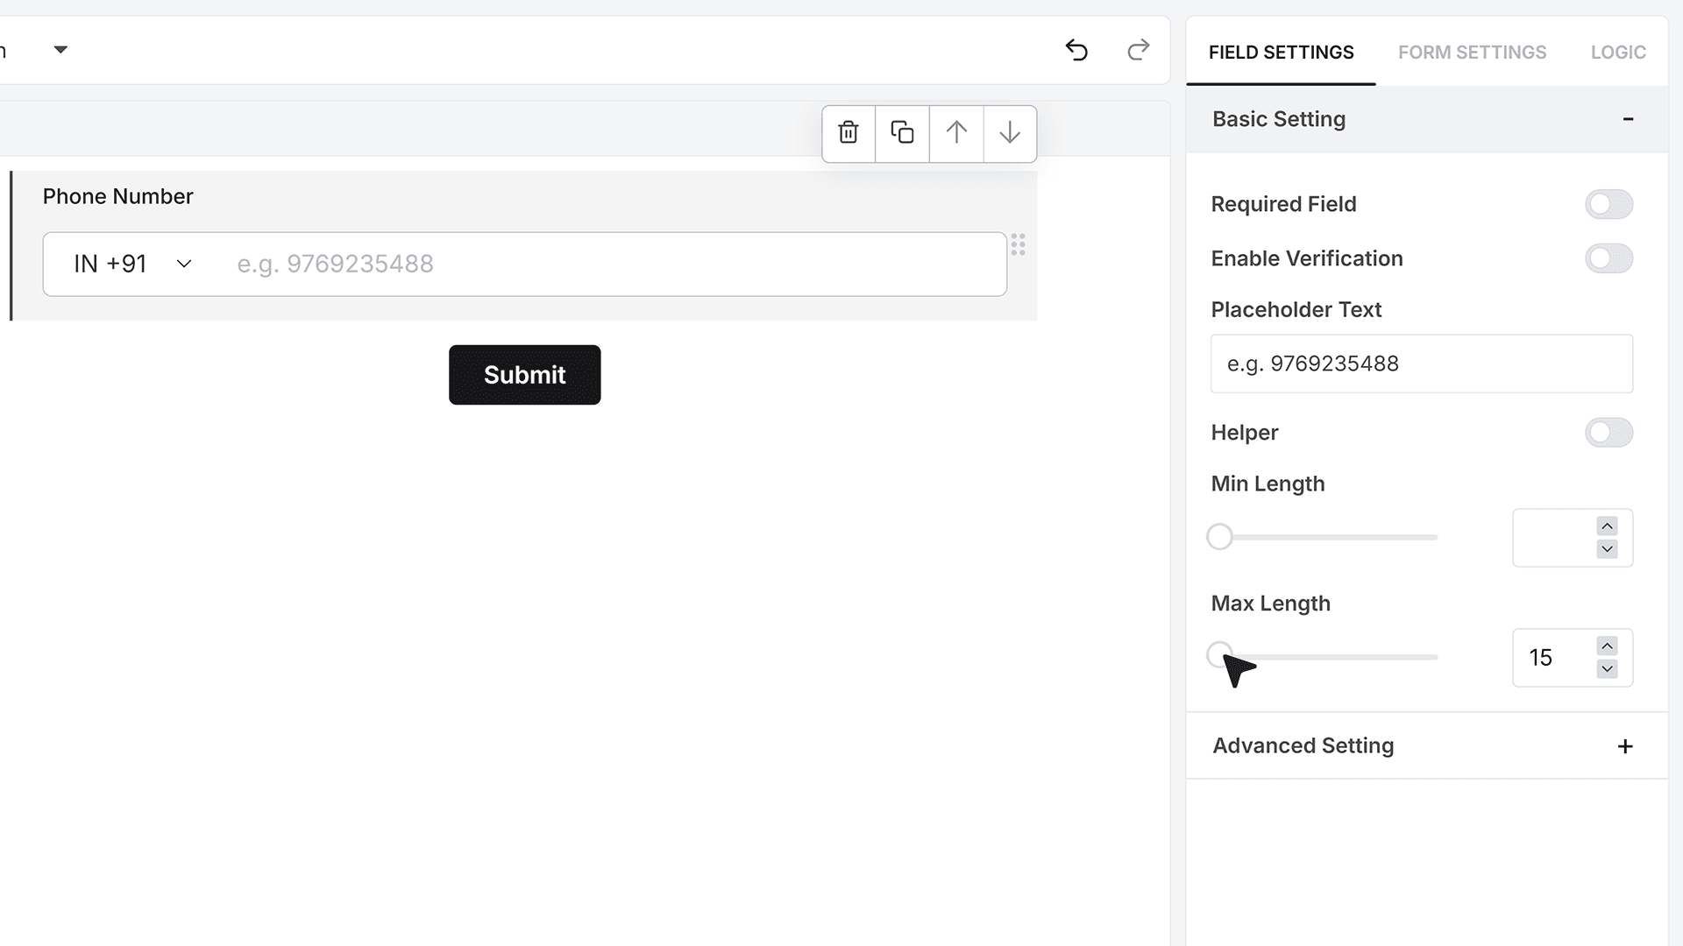
Task: Click the Placeholder Text input box
Action: (1421, 364)
